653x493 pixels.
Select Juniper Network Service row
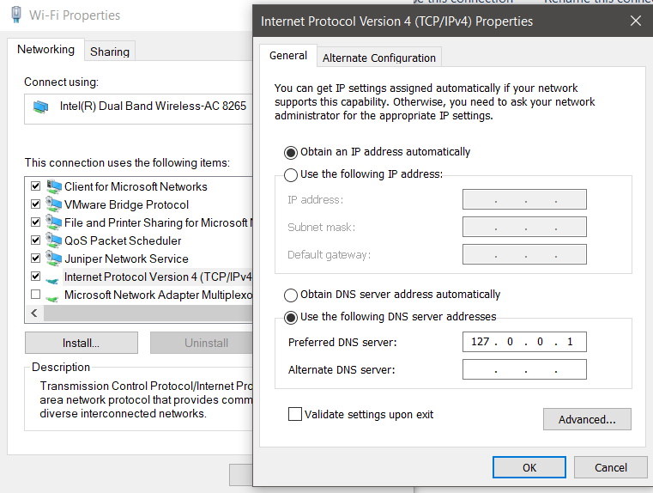(x=139, y=259)
